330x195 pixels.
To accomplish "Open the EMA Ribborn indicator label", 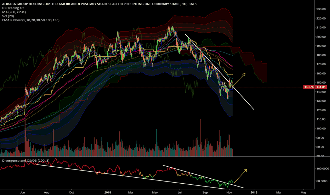I will coord(31,20).
